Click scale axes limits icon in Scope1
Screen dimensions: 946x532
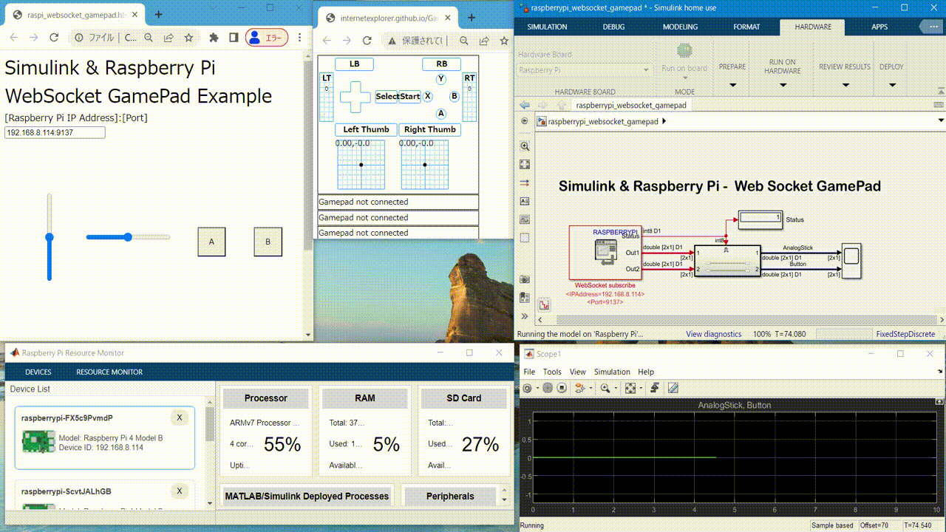pyautogui.click(x=630, y=388)
